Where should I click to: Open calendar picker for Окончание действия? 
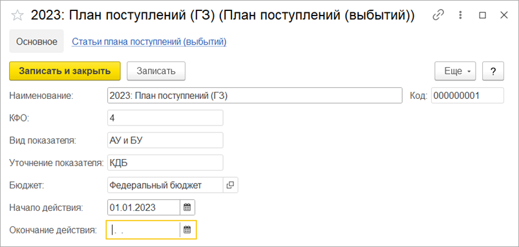coord(187,230)
